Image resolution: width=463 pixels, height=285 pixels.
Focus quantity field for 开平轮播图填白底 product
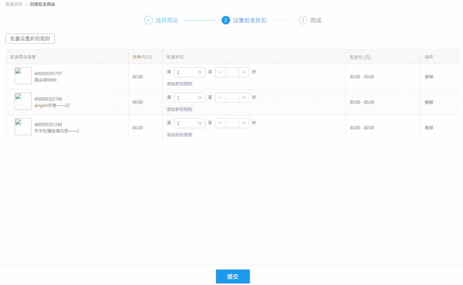pyautogui.click(x=189, y=123)
